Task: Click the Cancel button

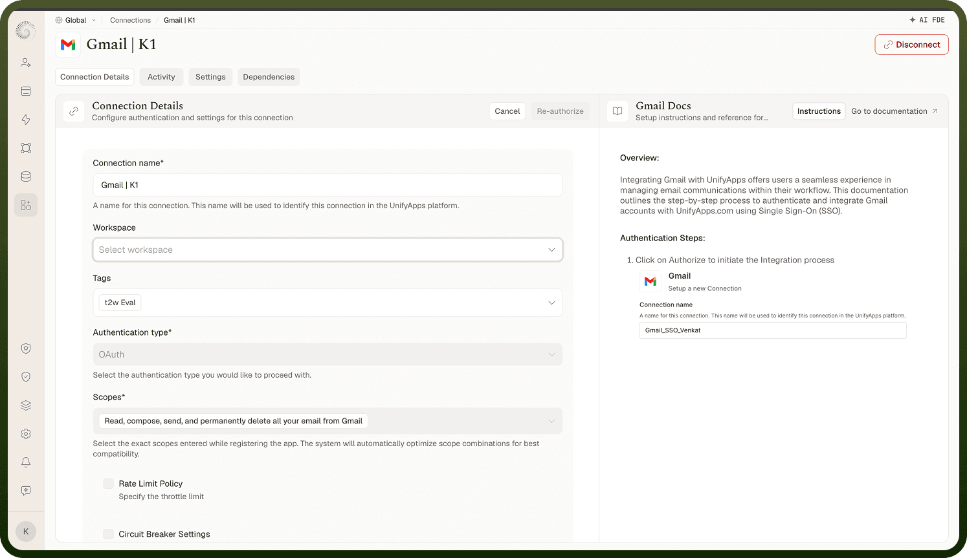Action: pos(507,111)
